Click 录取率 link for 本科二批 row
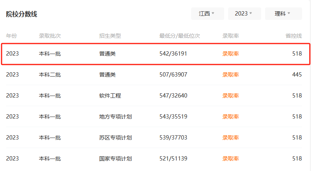The height and width of the screenshot is (171, 311). click(x=230, y=75)
